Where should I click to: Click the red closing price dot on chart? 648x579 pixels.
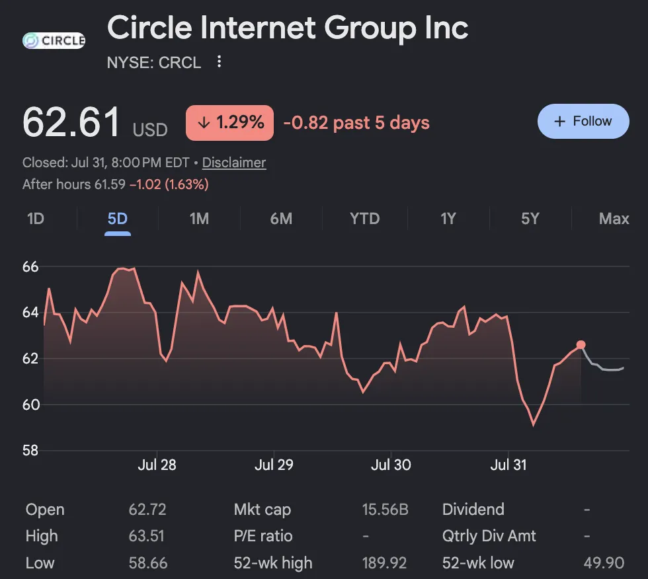pos(581,345)
